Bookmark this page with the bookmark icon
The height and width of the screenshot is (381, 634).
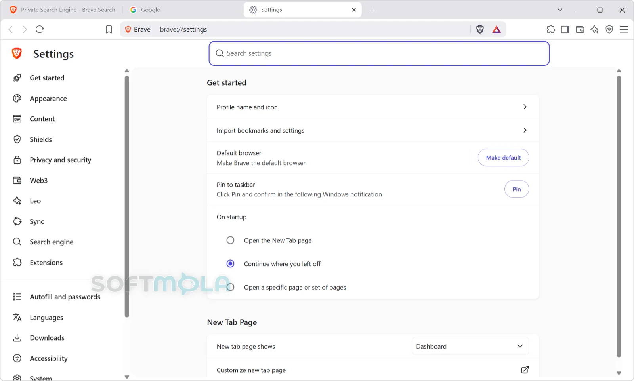[x=109, y=29]
